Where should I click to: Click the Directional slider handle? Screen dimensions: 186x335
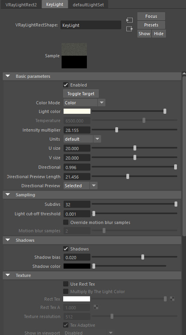coord(176,167)
